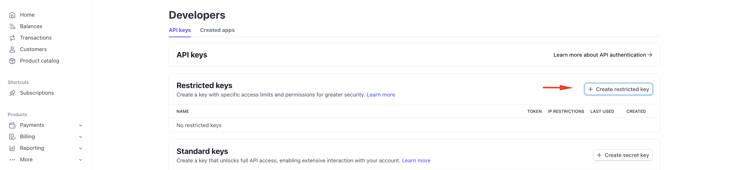
Task: Click the Subscriptions pin icon
Action: coord(12,93)
